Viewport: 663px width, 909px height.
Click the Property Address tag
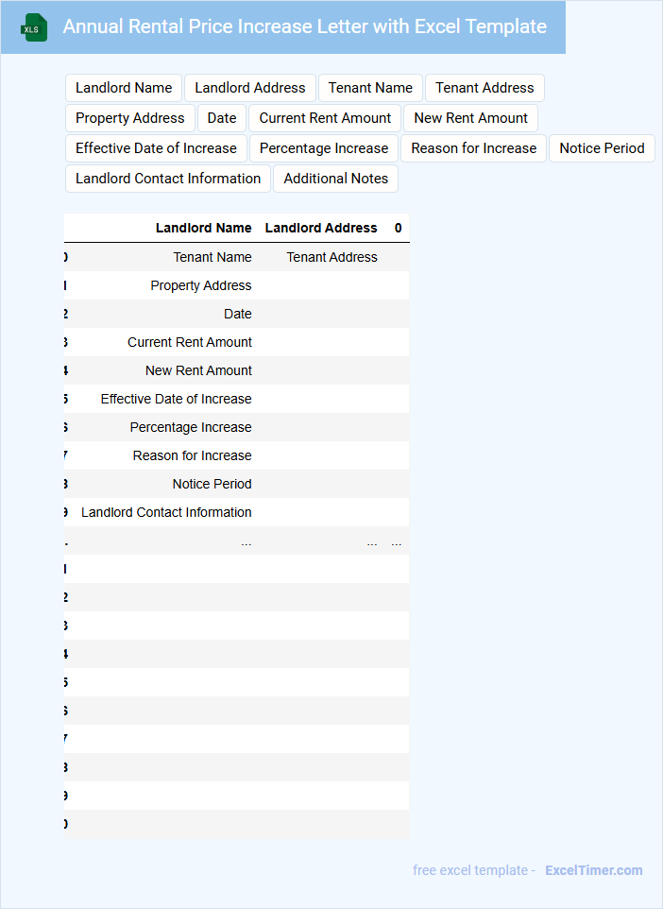point(130,118)
